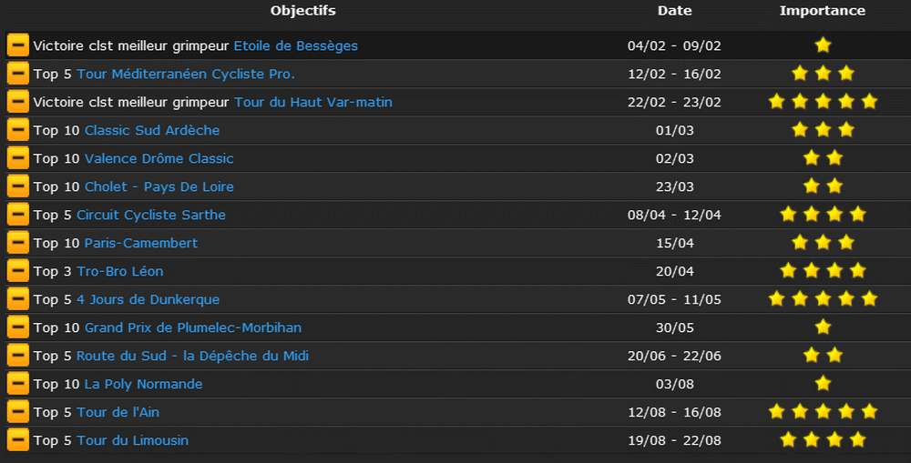Open the Circuit Cycliste Sarthe link
The height and width of the screenshot is (463, 911).
[x=151, y=215]
